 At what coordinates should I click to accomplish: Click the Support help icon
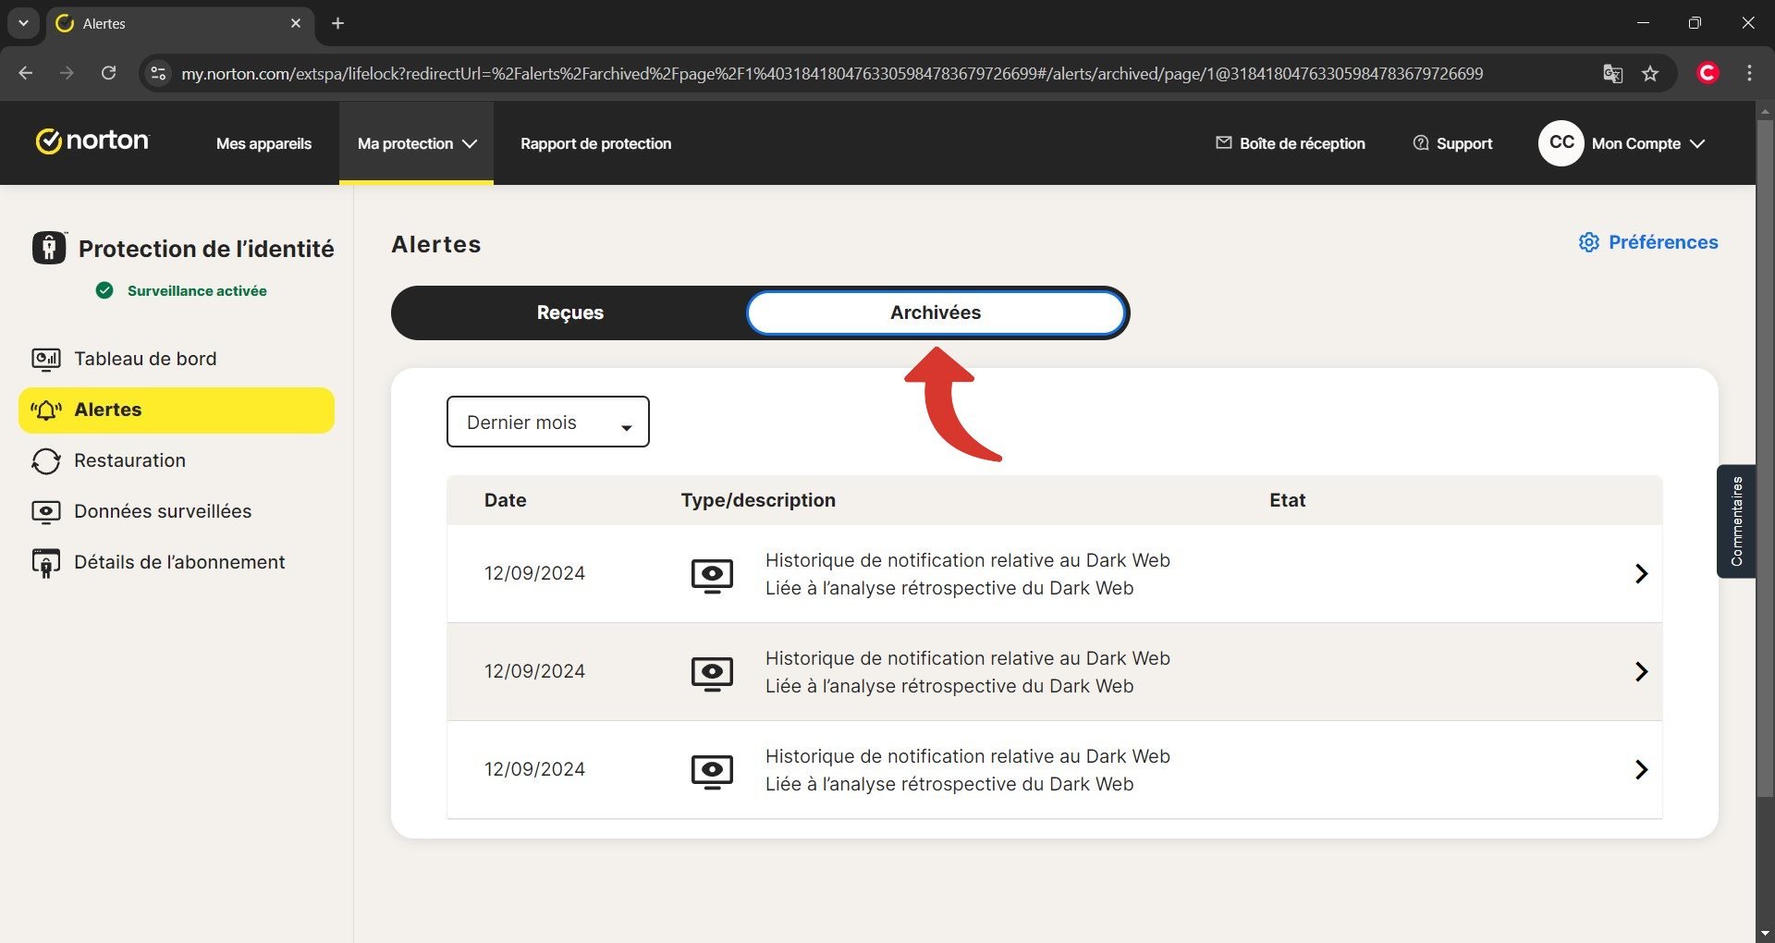click(1421, 143)
